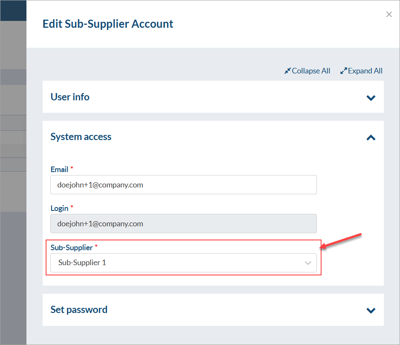400x345 pixels.
Task: Click the Expand All link text
Action: [365, 71]
